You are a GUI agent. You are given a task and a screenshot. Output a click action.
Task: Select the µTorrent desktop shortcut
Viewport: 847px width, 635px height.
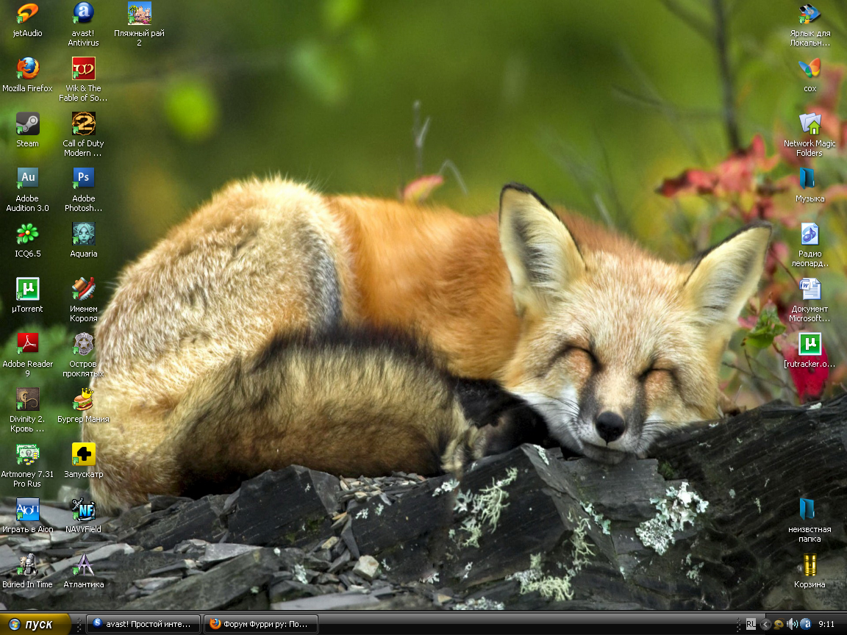(27, 289)
